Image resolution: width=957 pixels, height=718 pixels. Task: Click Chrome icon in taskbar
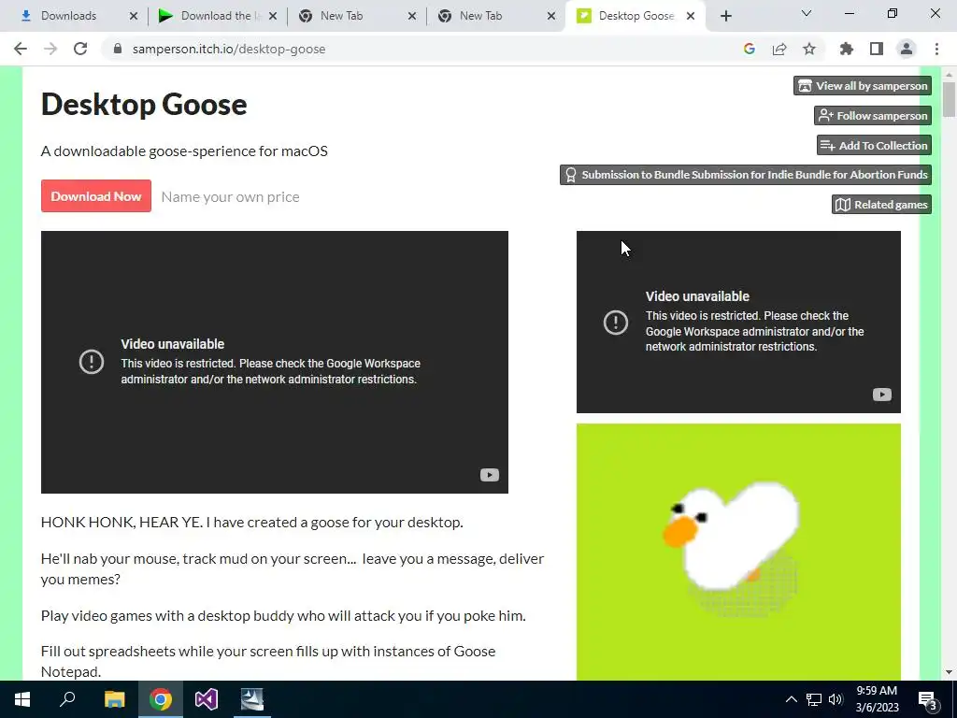(x=161, y=699)
